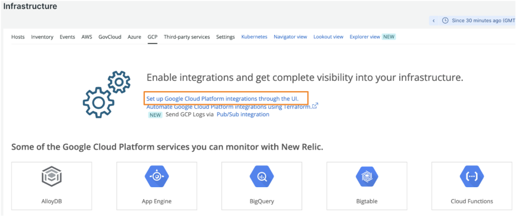Switch to the Inventory tab

click(42, 37)
